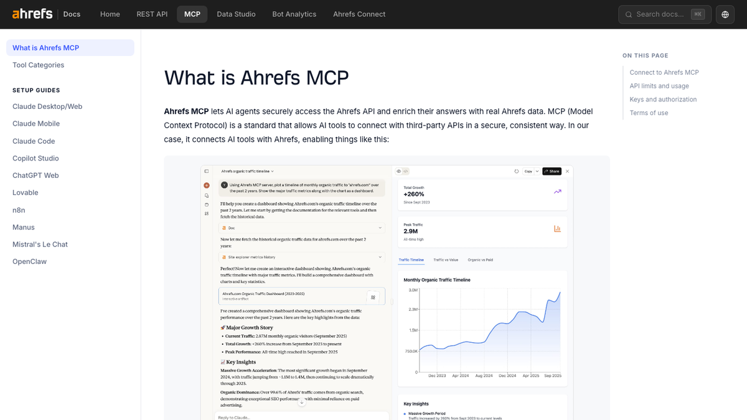Jump to Keys and authorization section

(663, 100)
